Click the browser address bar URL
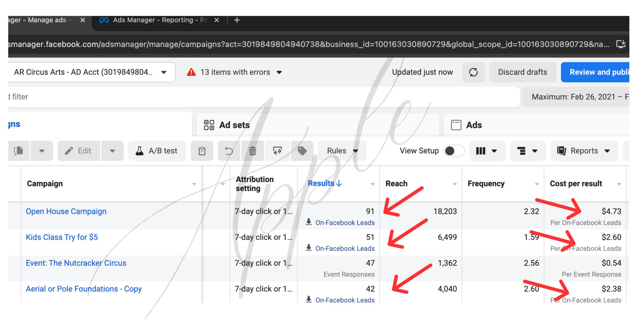Image resolution: width=639 pixels, height=319 pixels. tap(309, 44)
